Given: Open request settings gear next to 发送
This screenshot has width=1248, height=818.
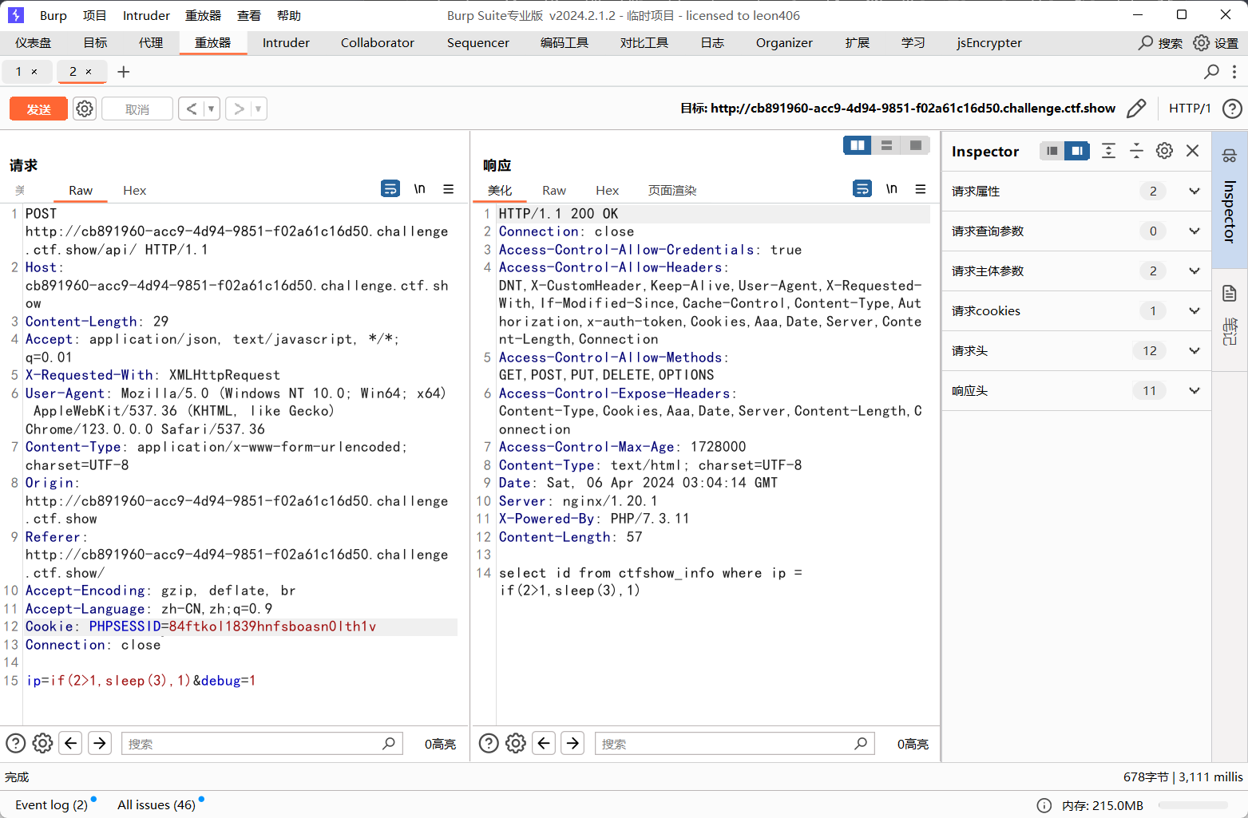Looking at the screenshot, I should [85, 109].
